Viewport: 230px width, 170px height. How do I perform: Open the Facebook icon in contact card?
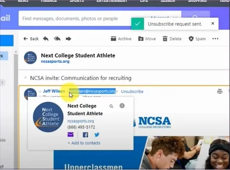pyautogui.click(x=85, y=135)
